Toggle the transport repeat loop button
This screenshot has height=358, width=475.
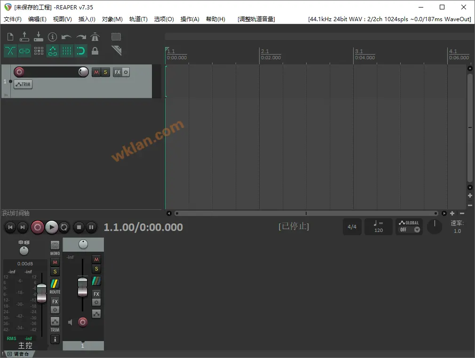point(64,227)
